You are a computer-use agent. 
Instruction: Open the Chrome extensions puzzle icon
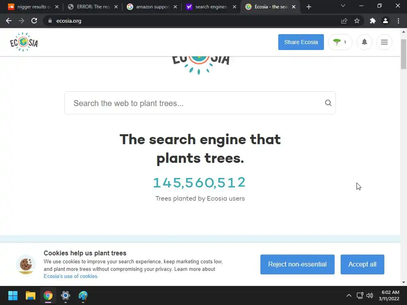point(373,21)
